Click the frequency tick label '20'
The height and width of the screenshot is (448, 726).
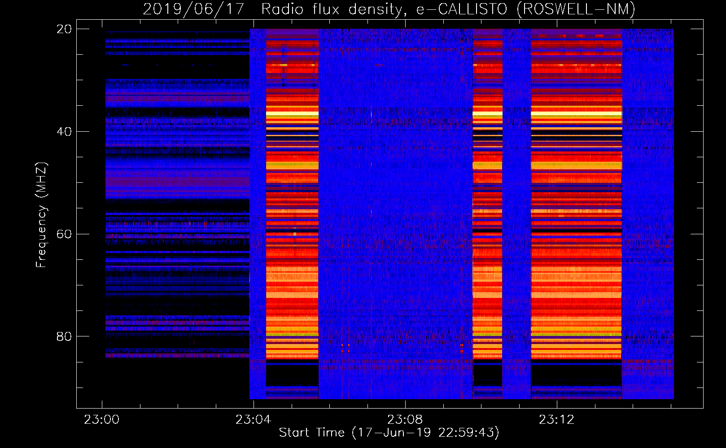click(64, 29)
